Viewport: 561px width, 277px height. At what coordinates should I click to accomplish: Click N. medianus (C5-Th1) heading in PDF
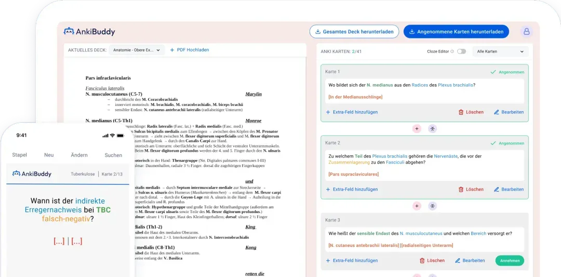[109, 121]
